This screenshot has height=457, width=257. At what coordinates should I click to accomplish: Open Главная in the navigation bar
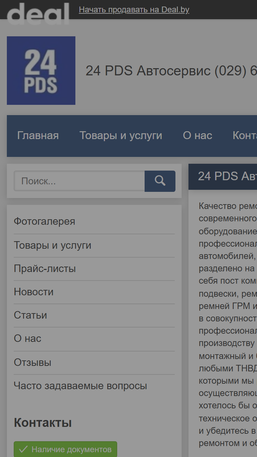pyautogui.click(x=38, y=136)
